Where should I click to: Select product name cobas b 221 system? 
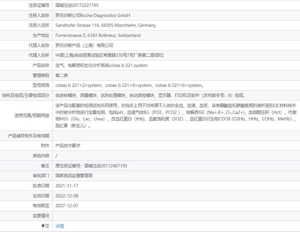(x=102, y=65)
